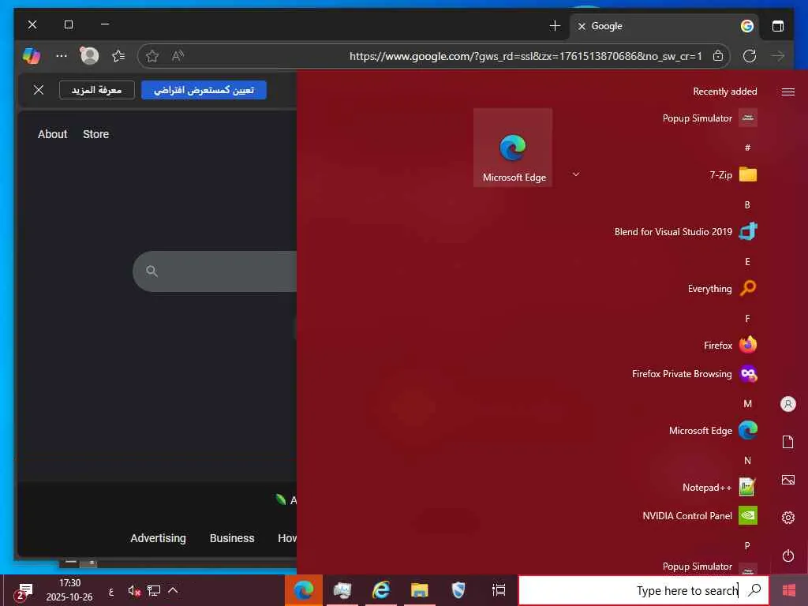Image resolution: width=808 pixels, height=606 pixels.
Task: Switch the Arabic input language indicator
Action: point(110,591)
